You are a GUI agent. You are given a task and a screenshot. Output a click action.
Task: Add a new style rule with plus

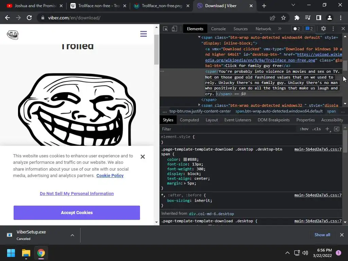pyautogui.click(x=327, y=129)
